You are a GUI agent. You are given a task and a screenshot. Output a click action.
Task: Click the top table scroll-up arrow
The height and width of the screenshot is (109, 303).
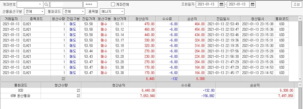pyautogui.click(x=300, y=19)
